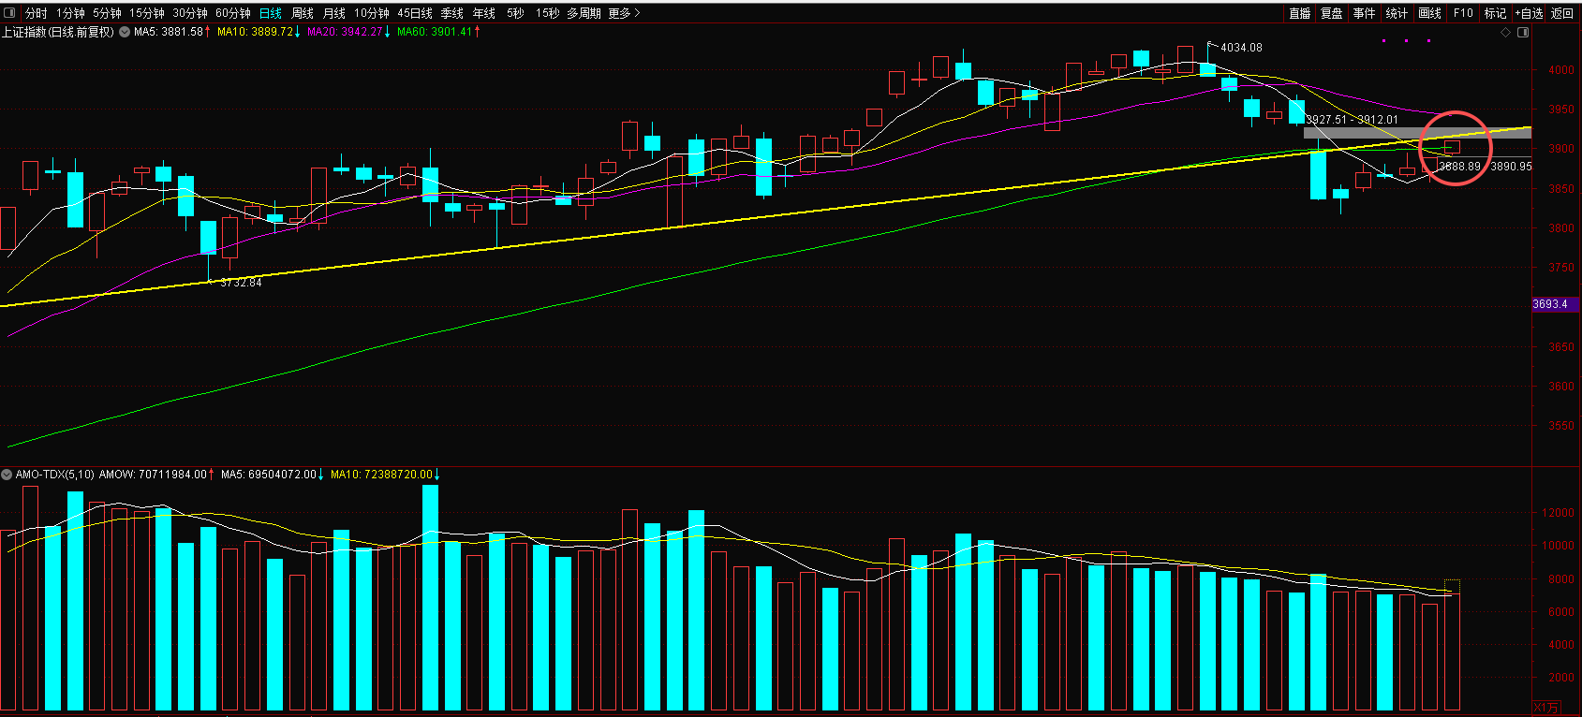Switch to the 周线 weekly chart tab
Image resolution: width=1582 pixels, height=717 pixels.
point(303,13)
